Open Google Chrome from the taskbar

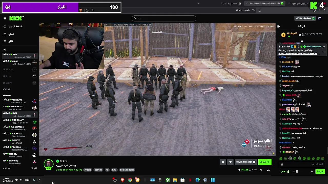[130, 180]
